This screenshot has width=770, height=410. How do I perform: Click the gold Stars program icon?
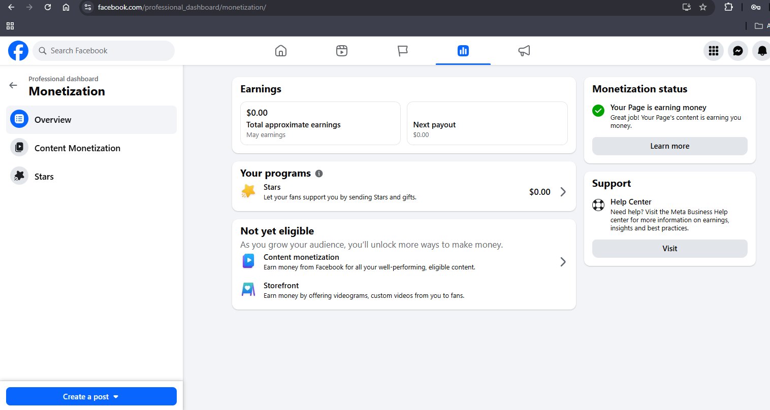click(x=248, y=191)
